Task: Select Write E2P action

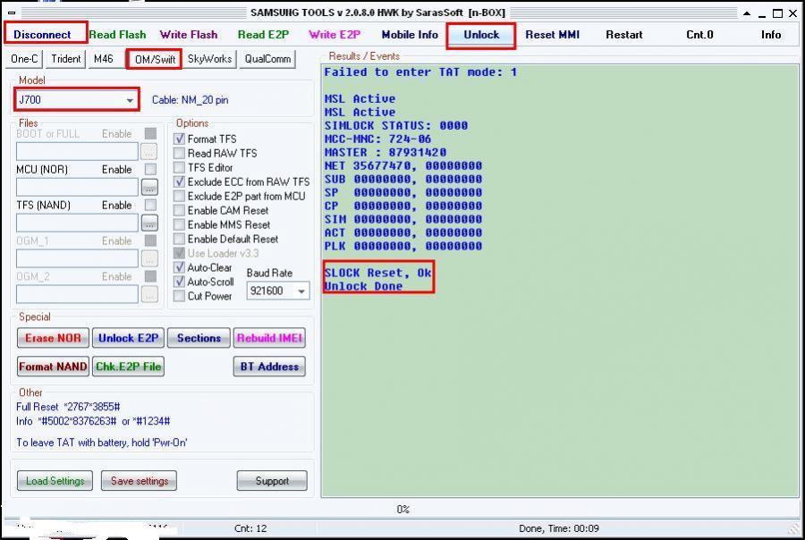Action: pos(335,34)
